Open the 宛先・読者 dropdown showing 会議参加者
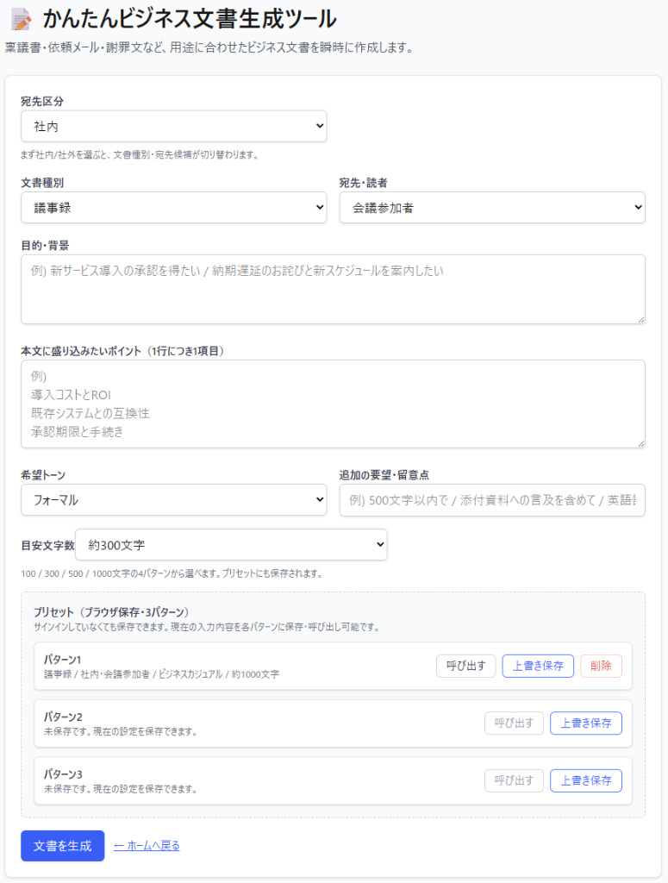 492,207
